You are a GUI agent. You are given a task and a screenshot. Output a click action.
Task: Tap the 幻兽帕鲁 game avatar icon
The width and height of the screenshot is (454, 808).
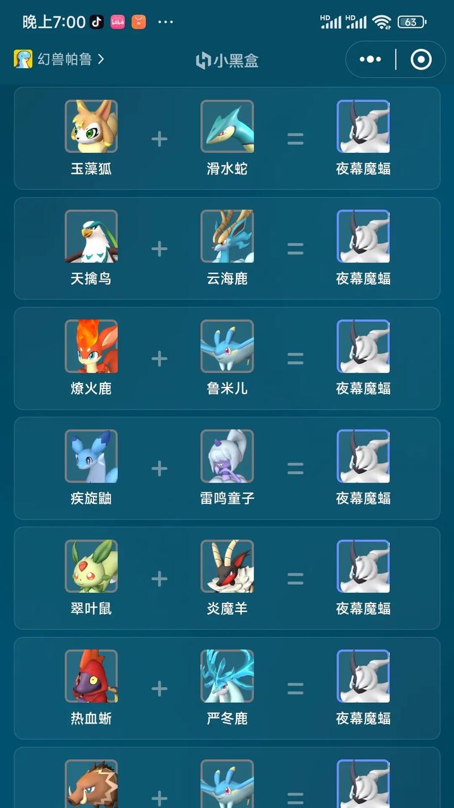click(23, 59)
